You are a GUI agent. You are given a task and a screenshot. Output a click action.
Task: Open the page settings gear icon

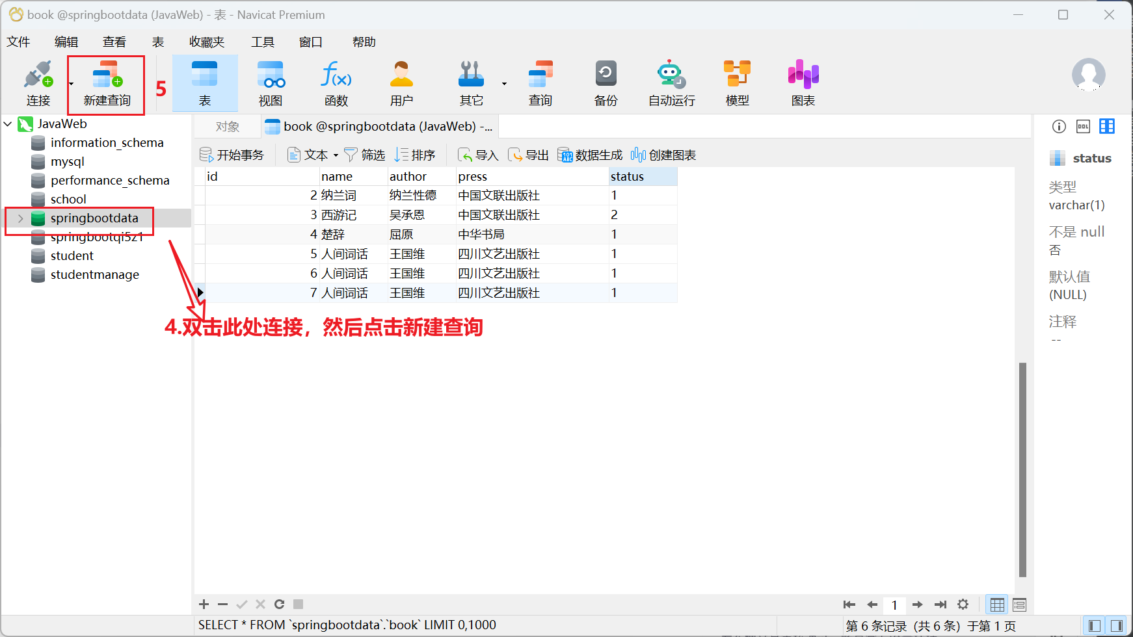tap(963, 604)
